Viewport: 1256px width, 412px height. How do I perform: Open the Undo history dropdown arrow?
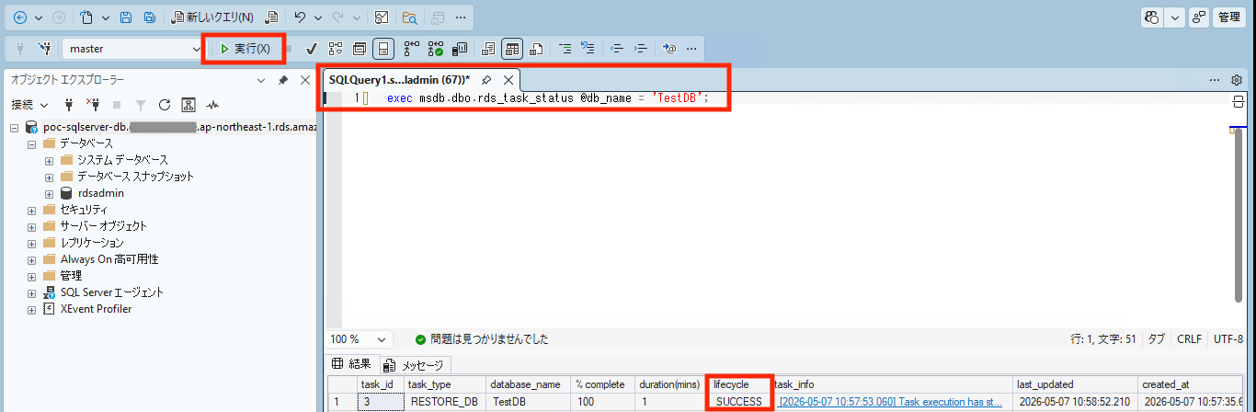(318, 17)
